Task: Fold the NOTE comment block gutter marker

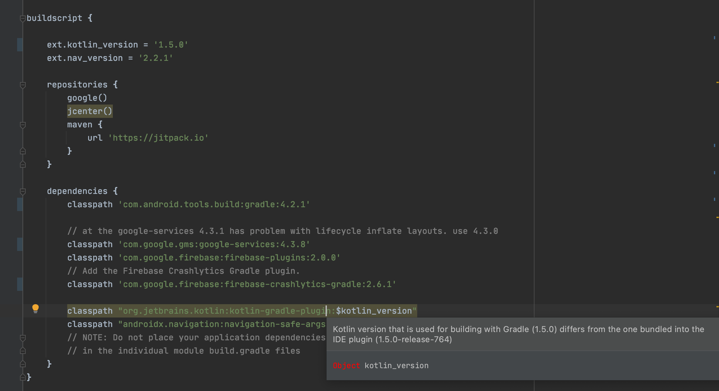Action: click(x=23, y=338)
